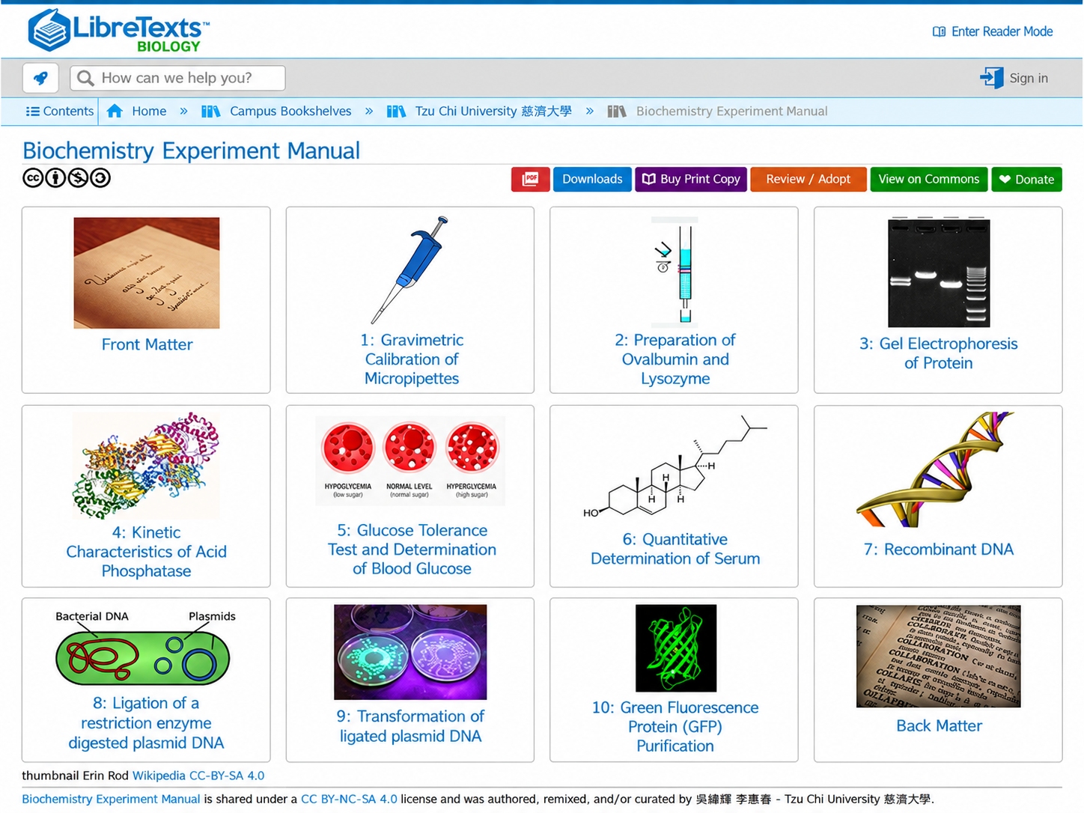The height and width of the screenshot is (813, 1084).
Task: Click the magnifier icon in search box
Action: click(86, 78)
